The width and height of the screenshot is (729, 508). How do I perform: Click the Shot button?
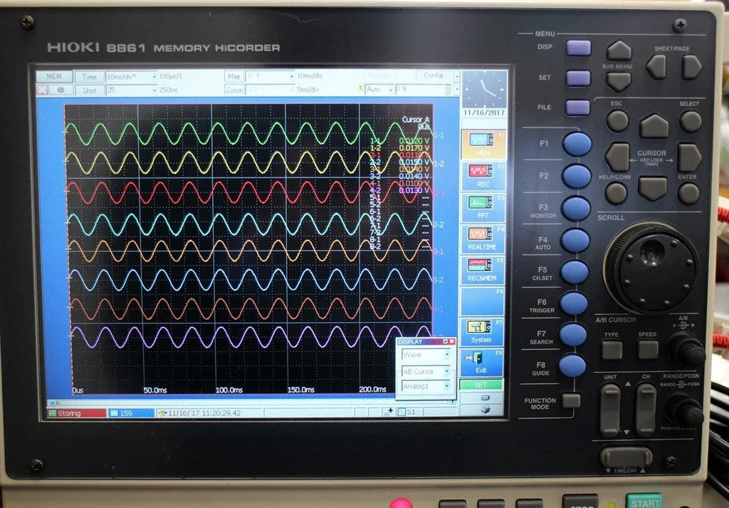point(89,90)
